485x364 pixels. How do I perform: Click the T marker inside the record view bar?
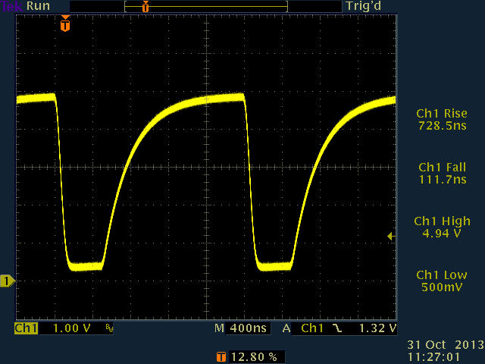(145, 6)
